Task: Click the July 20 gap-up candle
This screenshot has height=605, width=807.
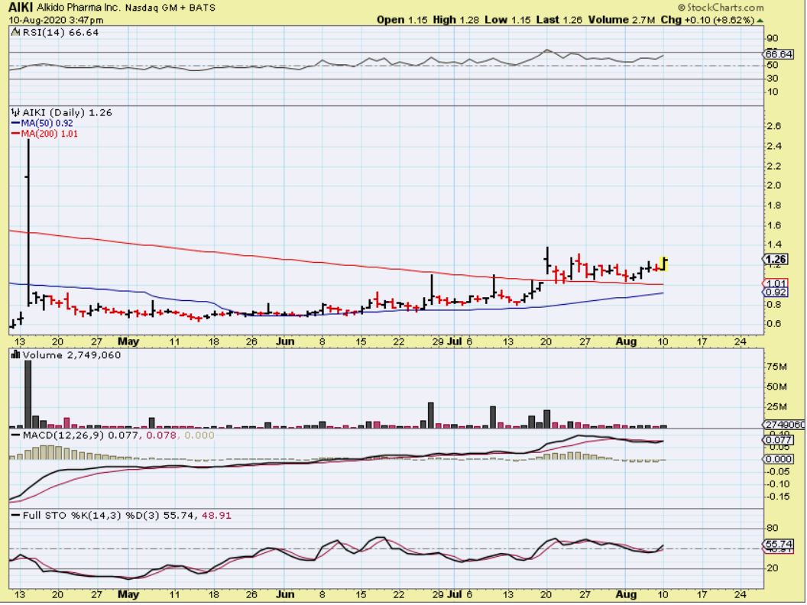Action: (x=547, y=260)
